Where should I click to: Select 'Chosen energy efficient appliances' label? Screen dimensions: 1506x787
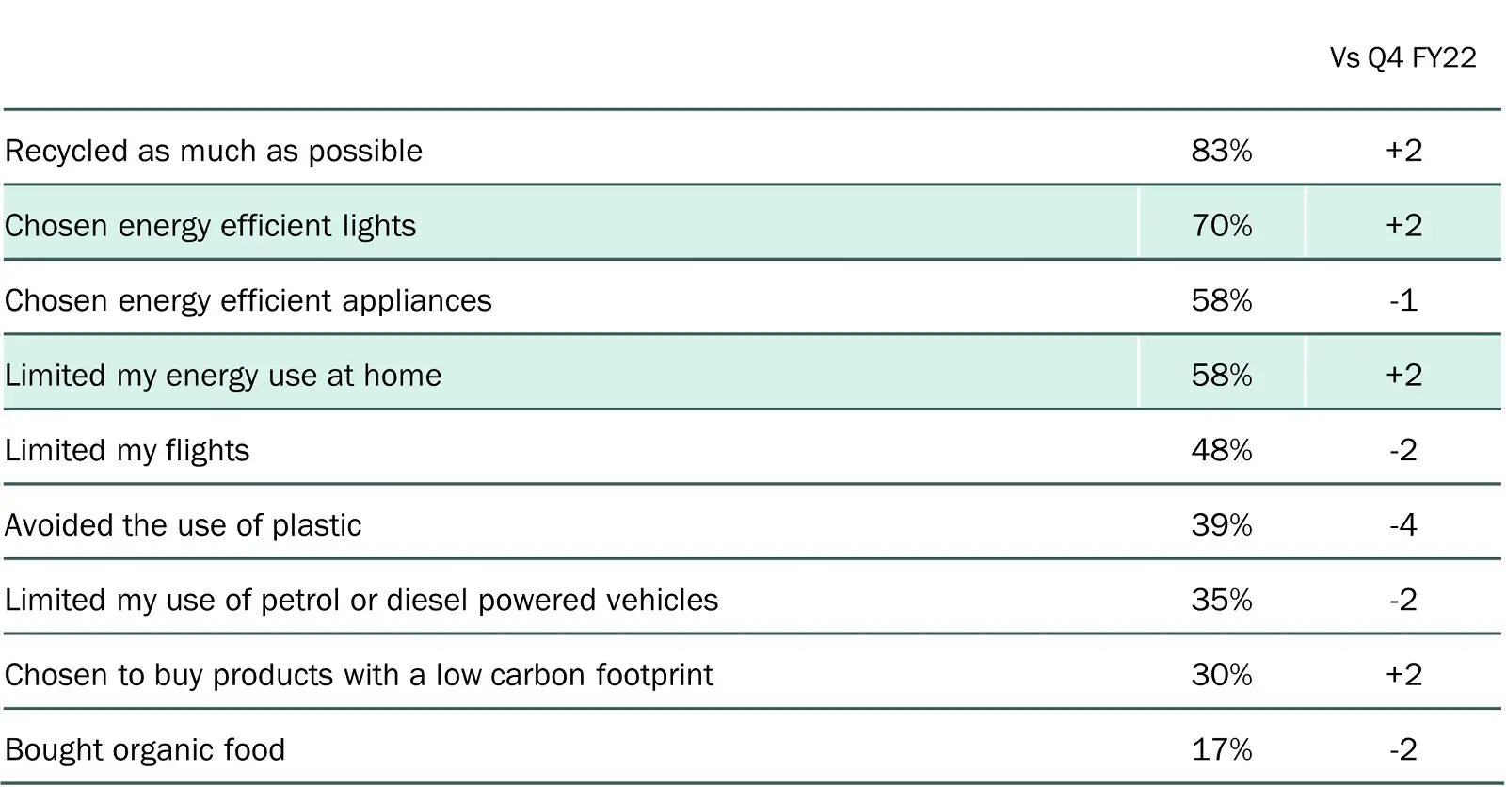248,301
